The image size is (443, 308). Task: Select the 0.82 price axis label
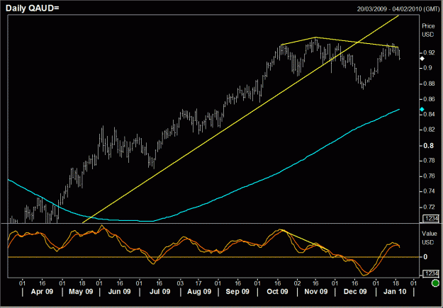click(x=427, y=130)
